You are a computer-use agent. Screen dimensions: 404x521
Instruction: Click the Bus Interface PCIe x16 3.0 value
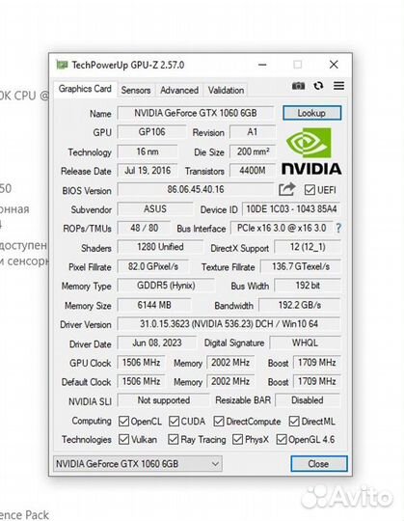click(282, 228)
